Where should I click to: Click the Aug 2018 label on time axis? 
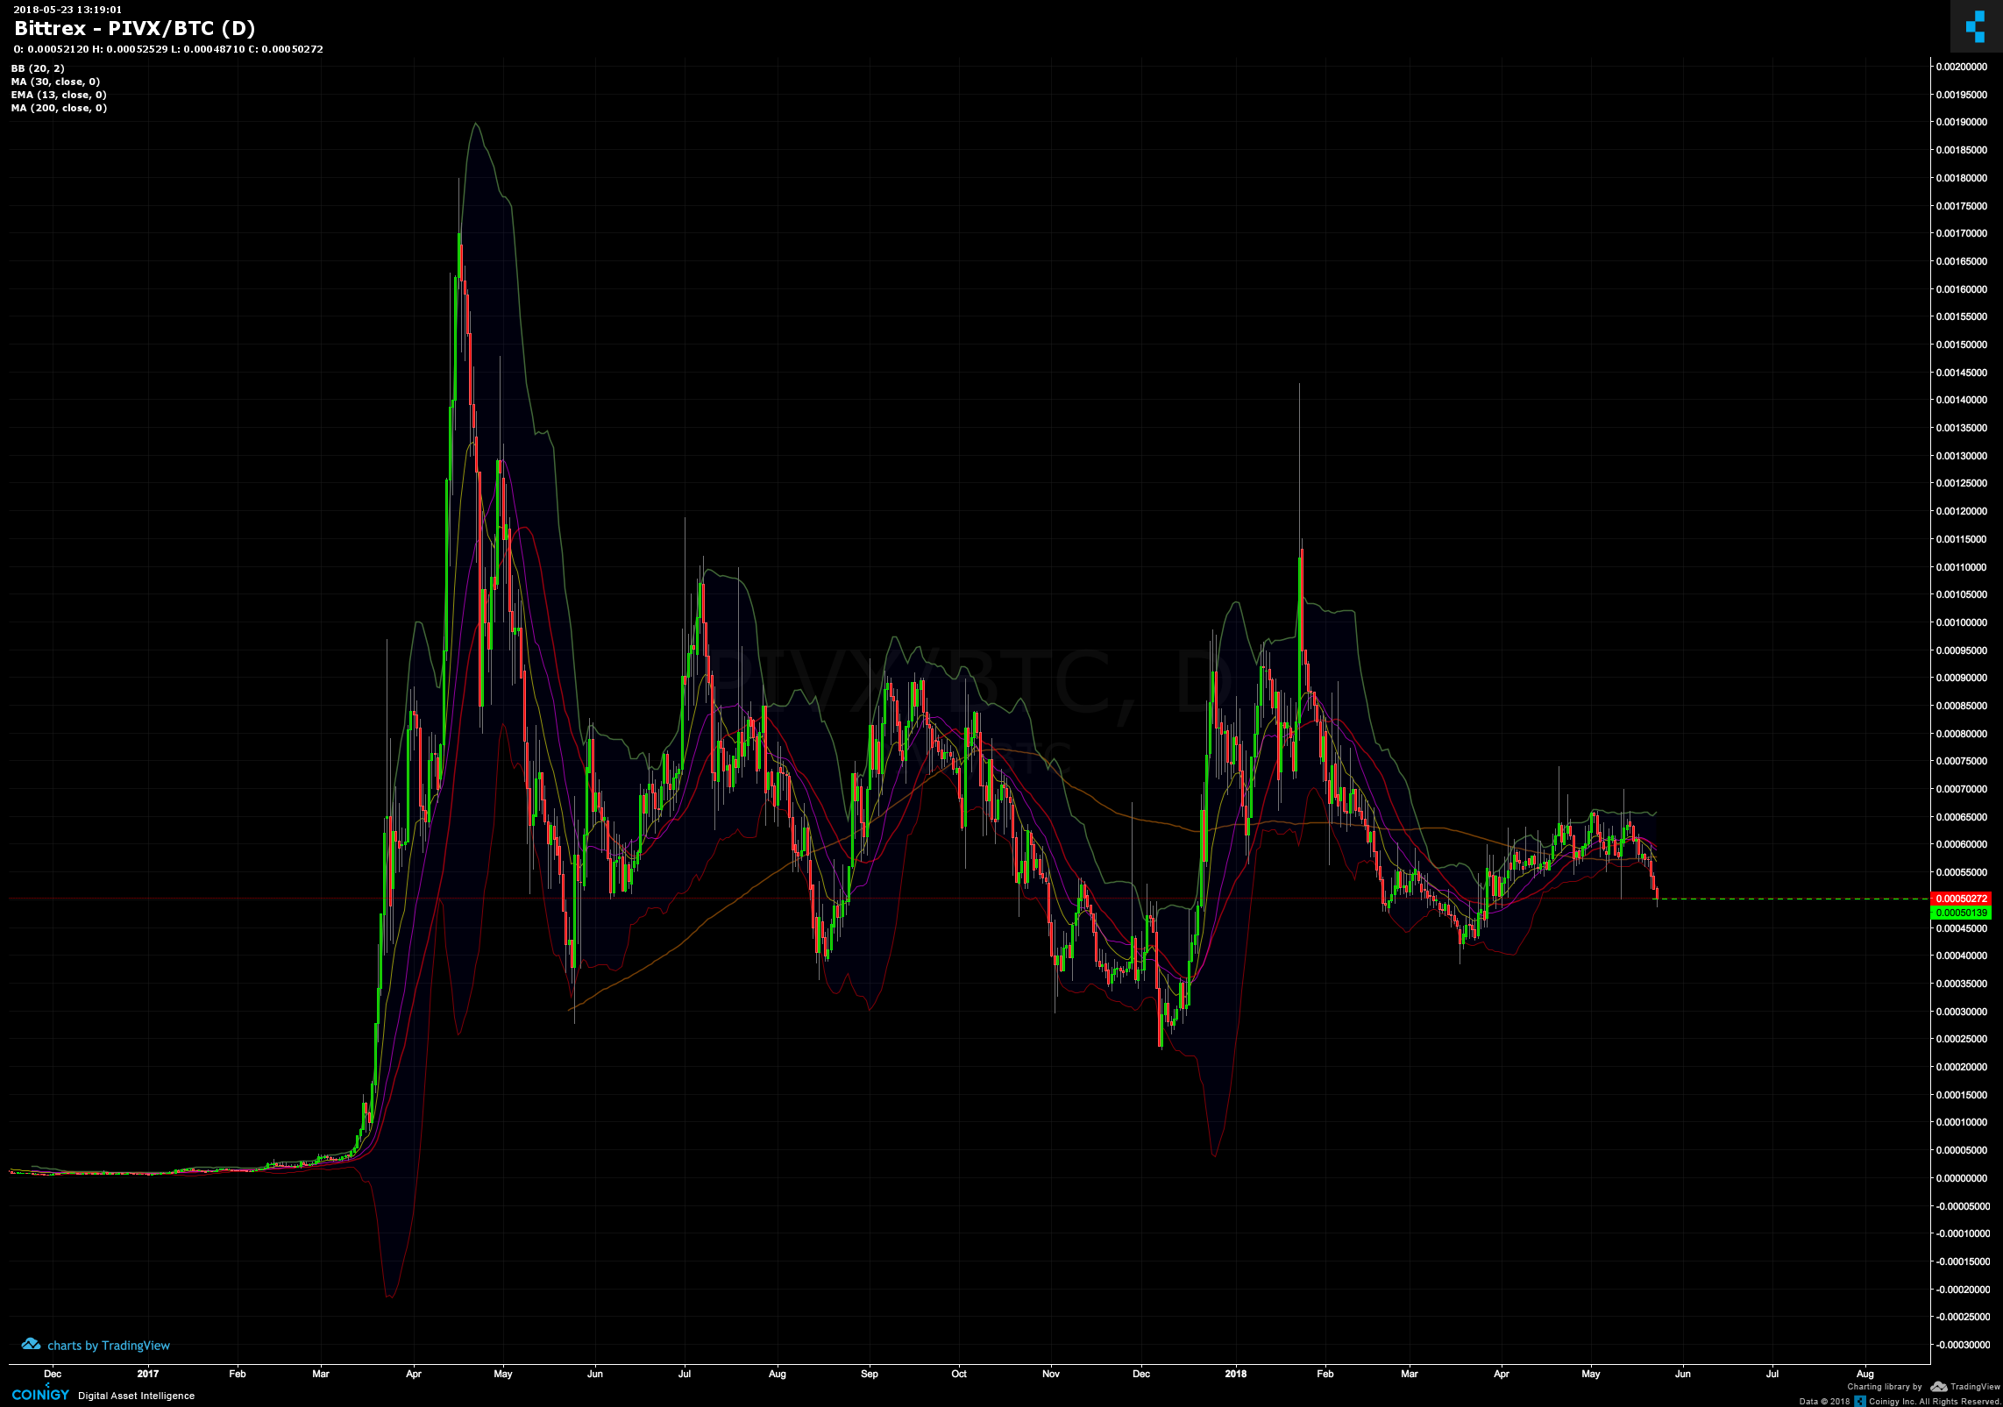[1865, 1374]
